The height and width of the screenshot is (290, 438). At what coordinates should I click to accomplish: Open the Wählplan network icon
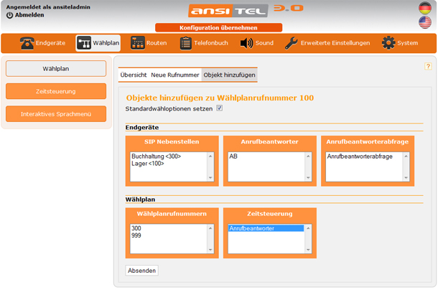[84, 43]
